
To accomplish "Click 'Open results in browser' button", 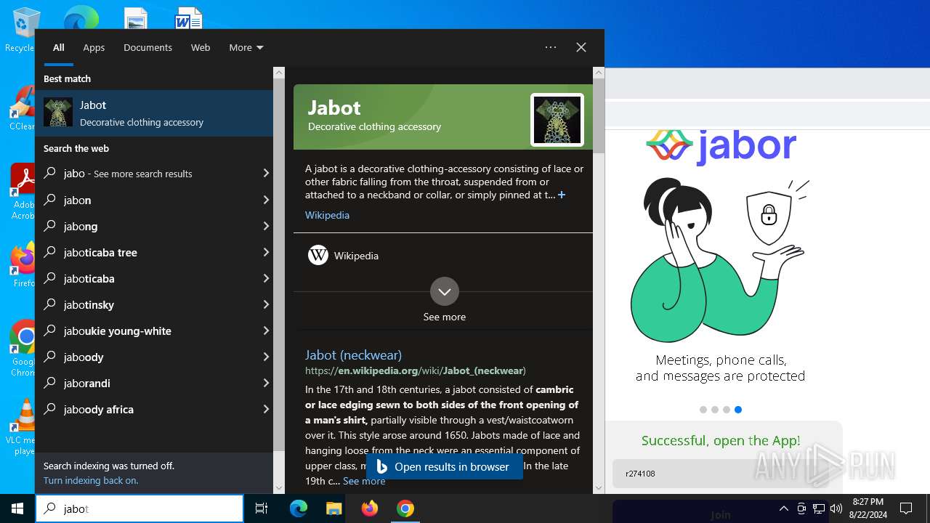I will [x=445, y=467].
